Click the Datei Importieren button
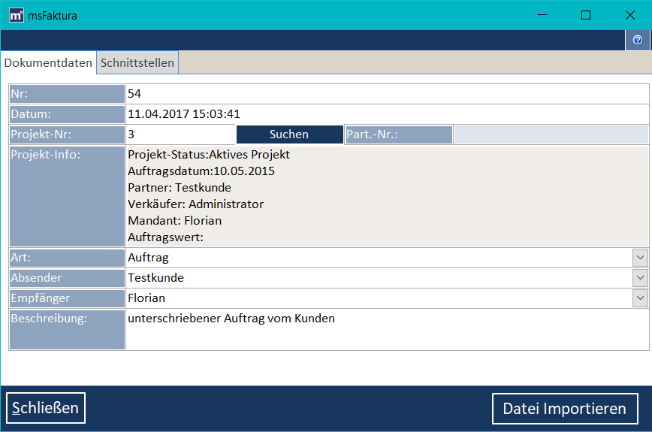The image size is (652, 432). pyautogui.click(x=564, y=409)
